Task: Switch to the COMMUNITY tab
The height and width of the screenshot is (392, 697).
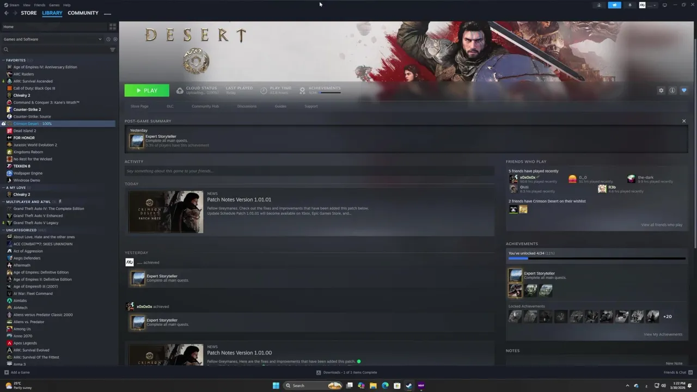Action: point(83,13)
